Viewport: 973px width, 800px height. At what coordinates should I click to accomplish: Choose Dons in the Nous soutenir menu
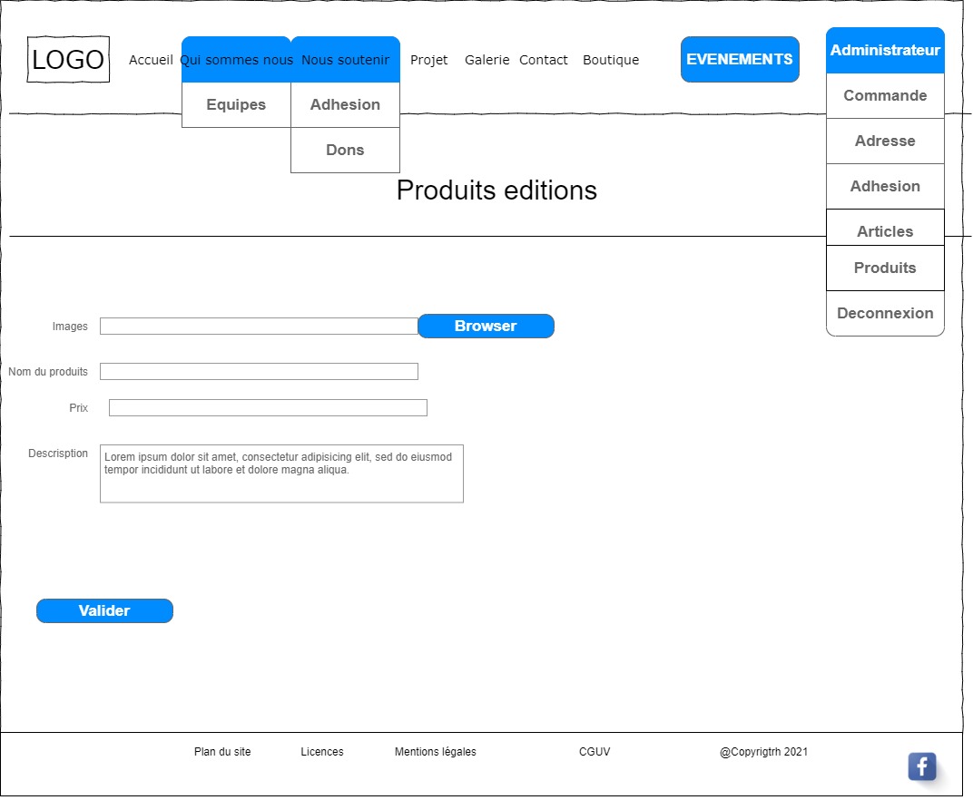[345, 151]
